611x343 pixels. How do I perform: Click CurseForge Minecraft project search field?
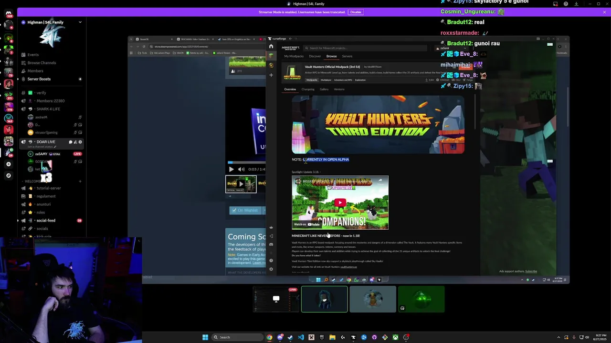[365, 48]
